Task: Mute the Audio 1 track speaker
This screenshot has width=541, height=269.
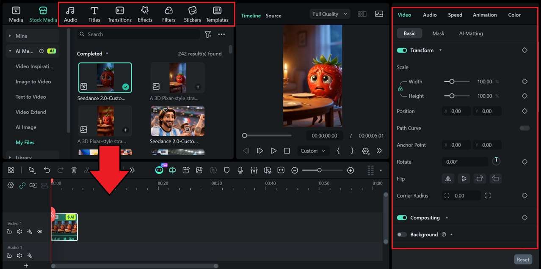Action: pos(19,255)
